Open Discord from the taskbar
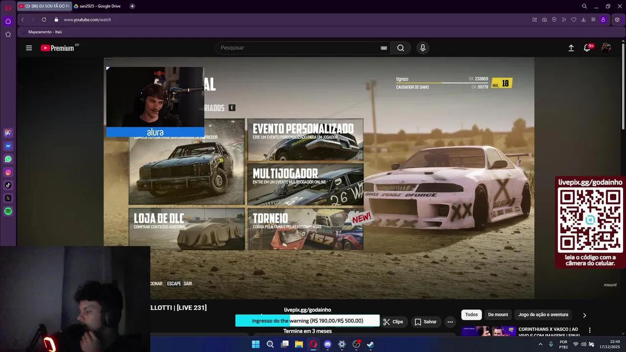This screenshot has width=626, height=352. 328,344
